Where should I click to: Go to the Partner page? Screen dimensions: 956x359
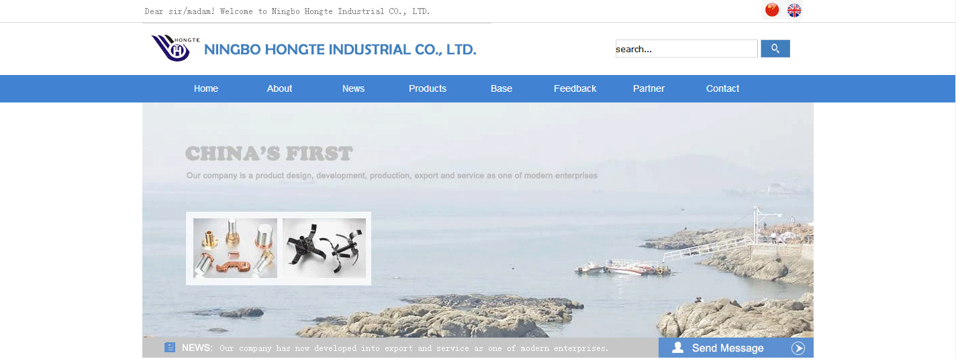(x=649, y=88)
